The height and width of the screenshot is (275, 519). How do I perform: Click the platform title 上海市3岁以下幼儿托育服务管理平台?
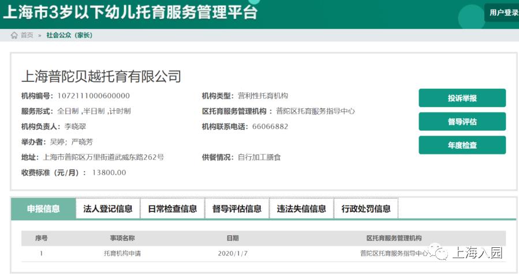click(130, 12)
